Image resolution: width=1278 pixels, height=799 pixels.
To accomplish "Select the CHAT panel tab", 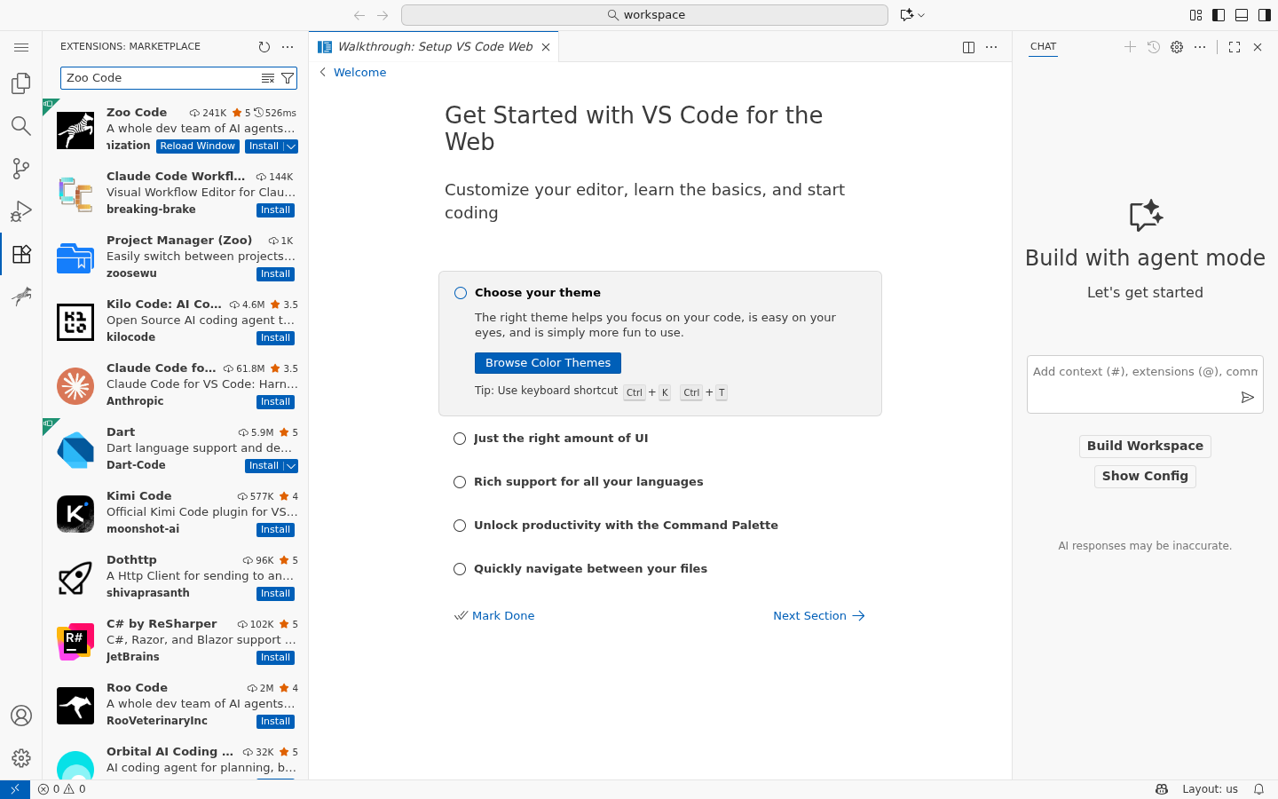I will pyautogui.click(x=1044, y=46).
